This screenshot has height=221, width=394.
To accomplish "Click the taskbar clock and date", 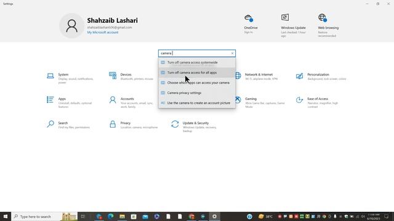I will point(374,217).
